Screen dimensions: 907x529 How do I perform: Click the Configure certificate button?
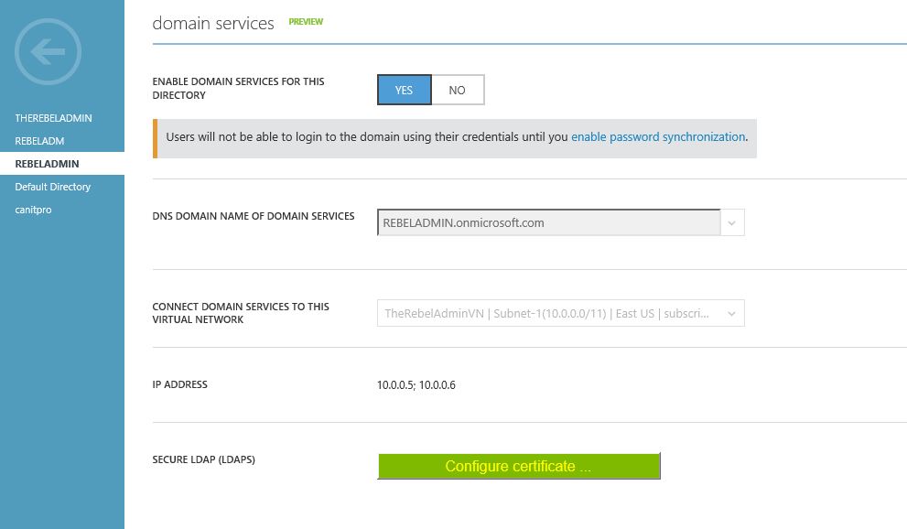click(x=519, y=466)
